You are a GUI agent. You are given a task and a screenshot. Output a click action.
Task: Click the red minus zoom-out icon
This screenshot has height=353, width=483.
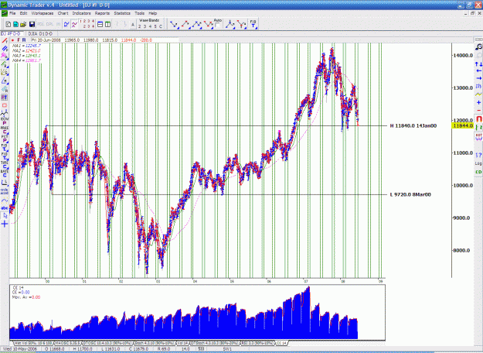tap(478, 110)
